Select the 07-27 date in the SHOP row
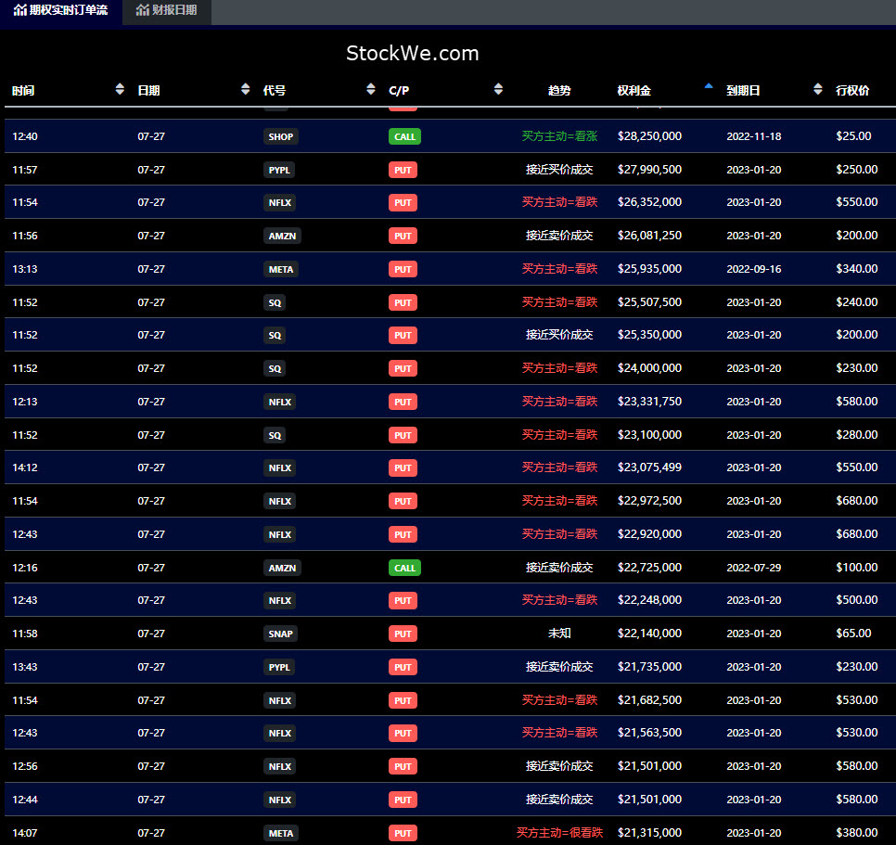Viewport: 896px width, 845px height. [151, 136]
